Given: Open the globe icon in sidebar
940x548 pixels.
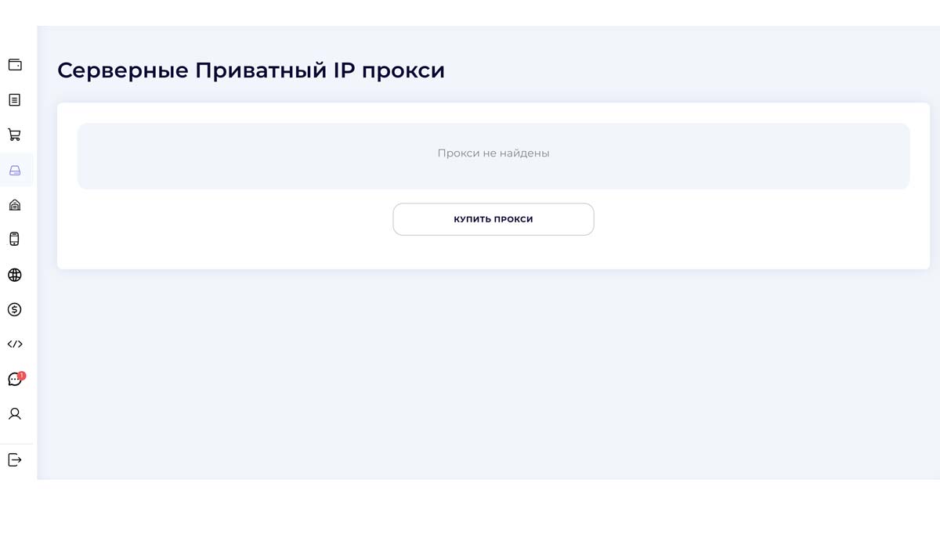Looking at the screenshot, I should (15, 275).
